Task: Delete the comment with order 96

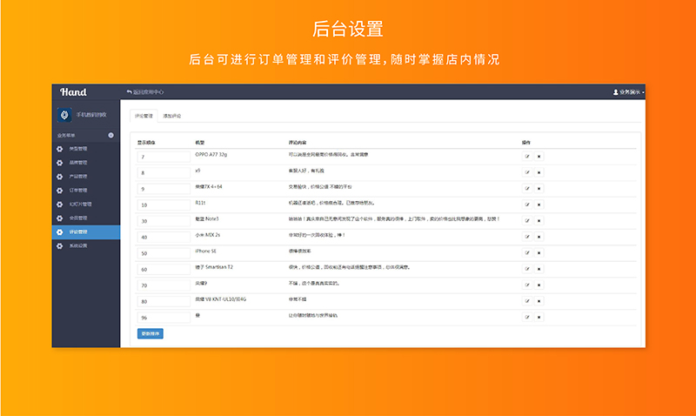Action: pos(539,317)
